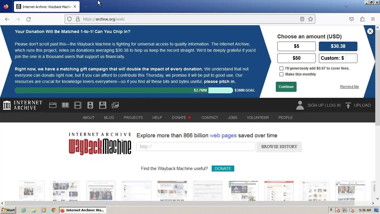
Task: Open the PEOPLE menu item
Action: point(286,118)
